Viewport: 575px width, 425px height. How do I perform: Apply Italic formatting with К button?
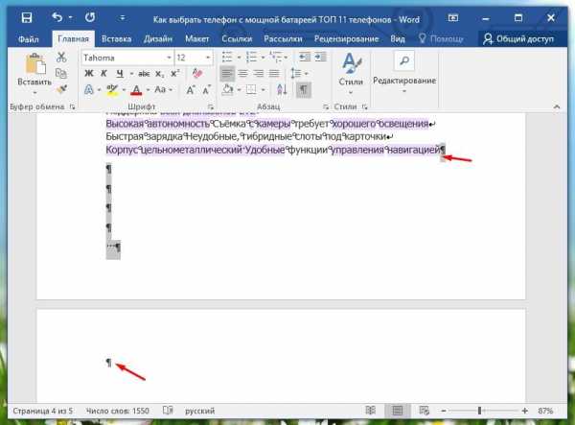click(x=103, y=74)
